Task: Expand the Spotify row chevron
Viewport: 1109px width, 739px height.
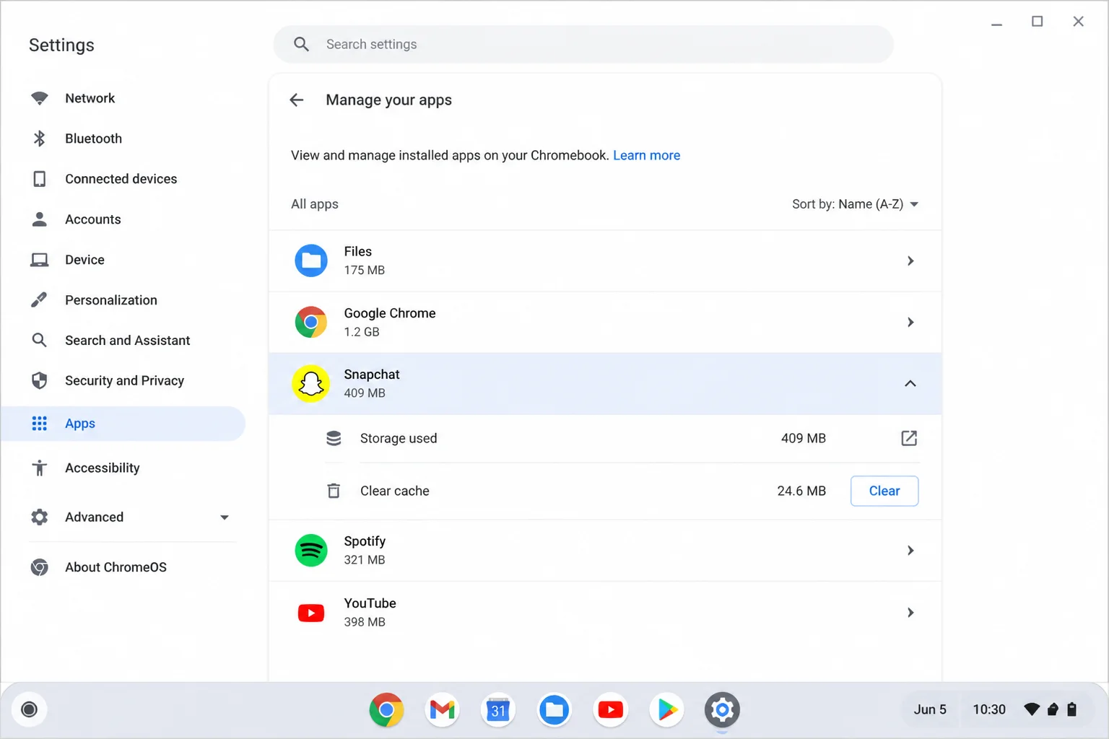Action: [x=910, y=551]
